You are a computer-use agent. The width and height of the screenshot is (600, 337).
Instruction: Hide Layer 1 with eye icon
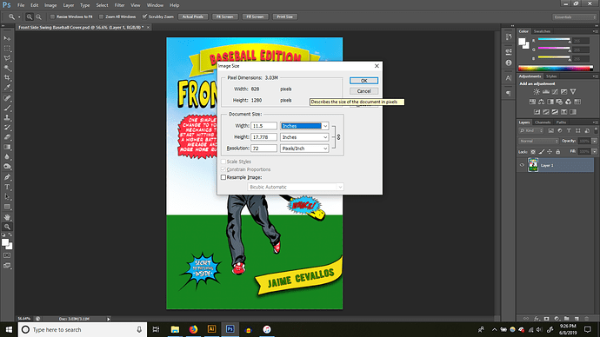point(522,165)
